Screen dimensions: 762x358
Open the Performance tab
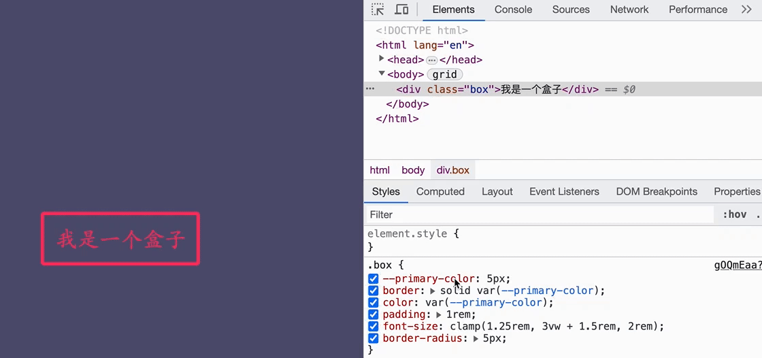pyautogui.click(x=698, y=10)
